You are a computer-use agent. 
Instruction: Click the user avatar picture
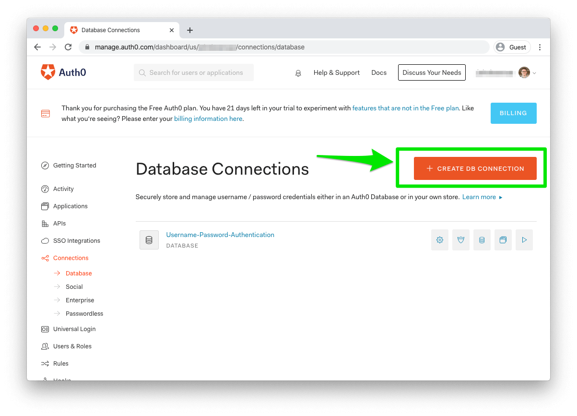[524, 72]
